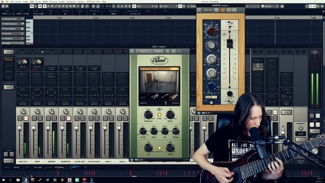Click KEMPER channel fader
This screenshot has height=183, width=325.
click(x=48, y=127)
